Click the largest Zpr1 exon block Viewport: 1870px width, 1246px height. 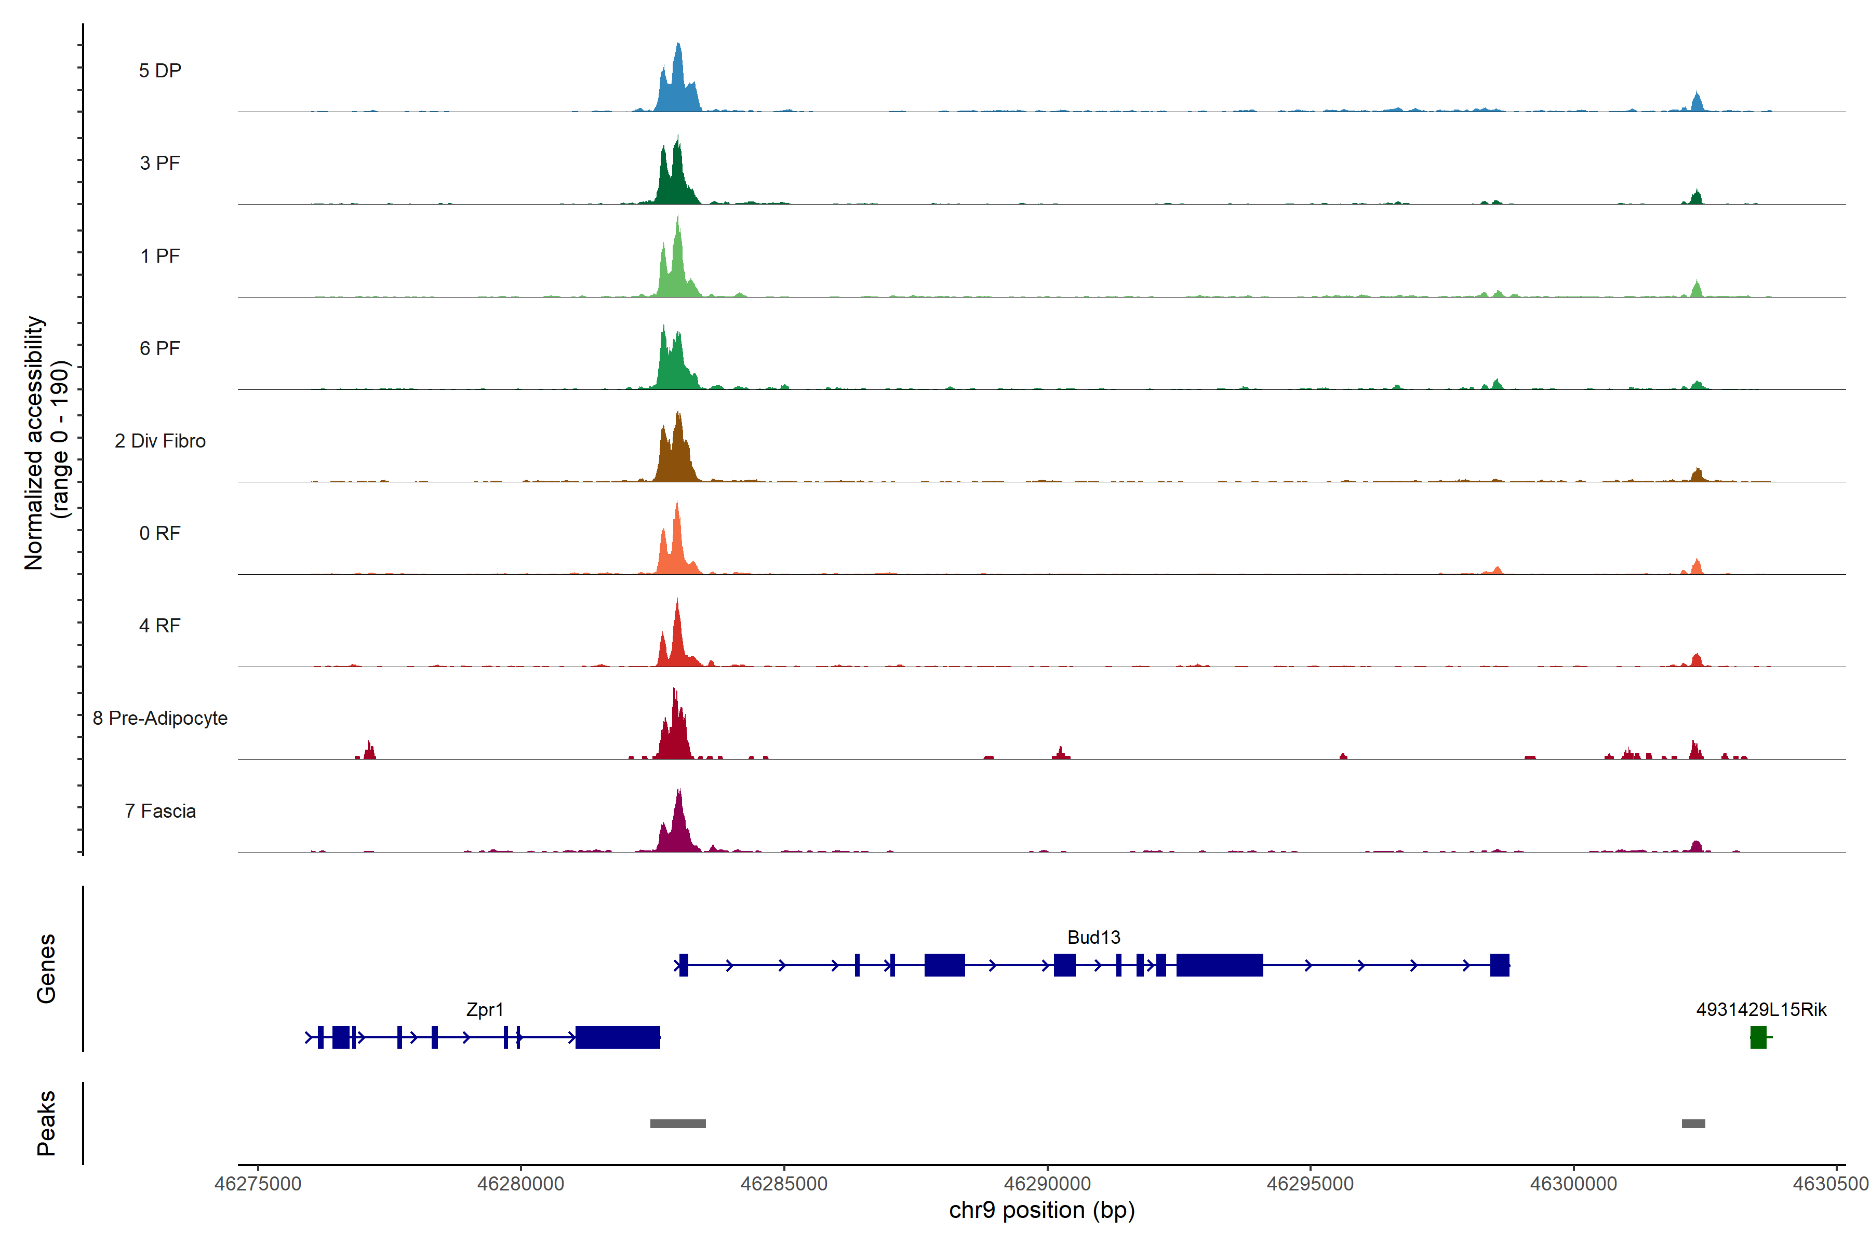click(618, 1037)
